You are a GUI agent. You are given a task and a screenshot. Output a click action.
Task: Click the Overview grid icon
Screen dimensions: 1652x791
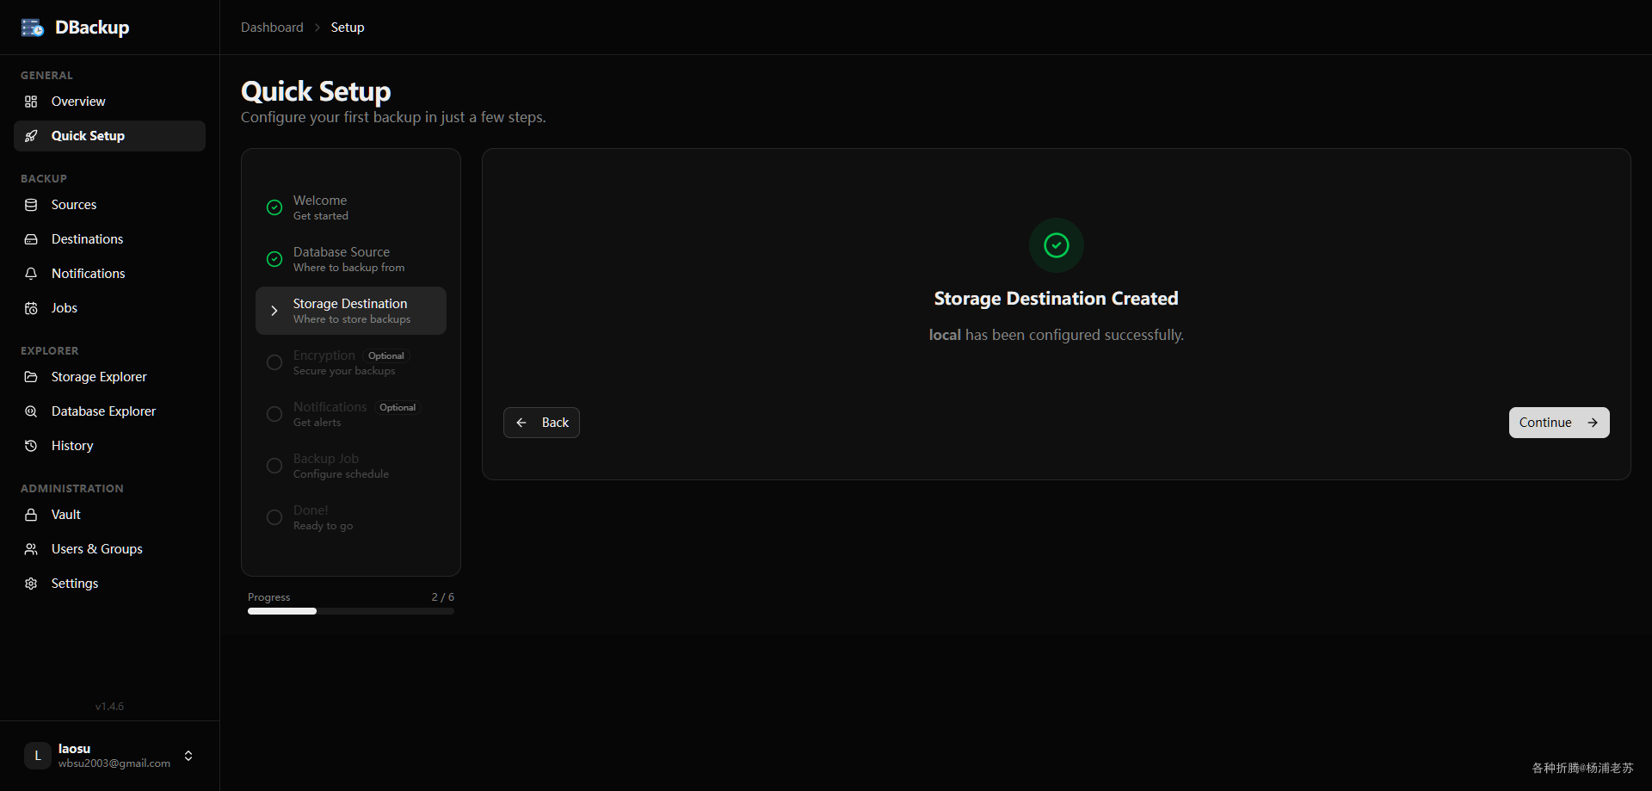point(31,102)
